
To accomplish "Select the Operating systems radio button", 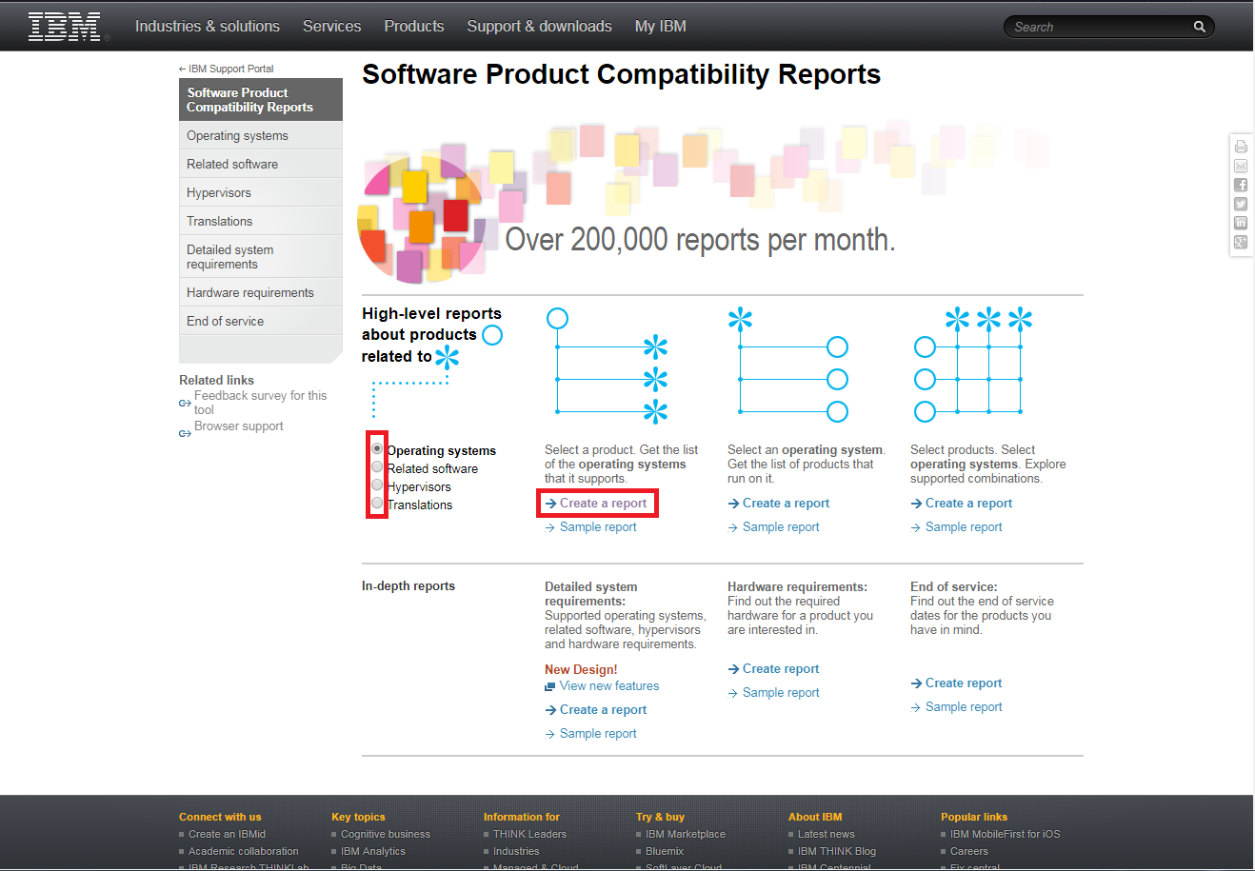I will (x=377, y=448).
